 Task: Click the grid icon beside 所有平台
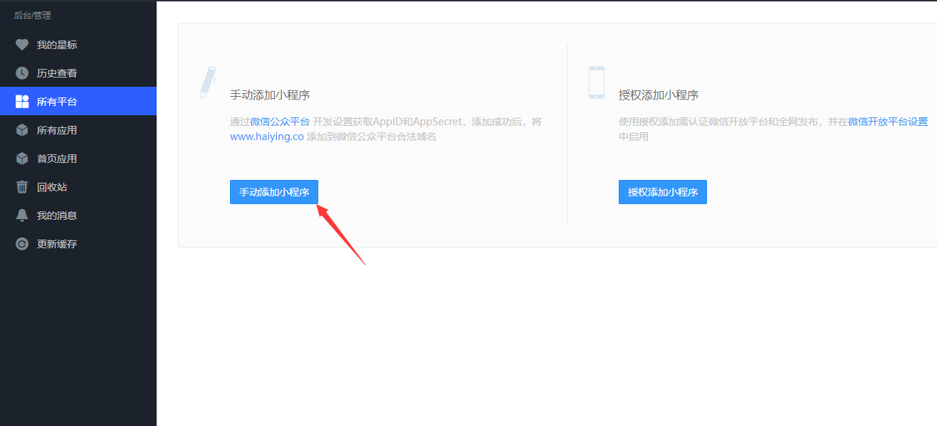click(22, 102)
